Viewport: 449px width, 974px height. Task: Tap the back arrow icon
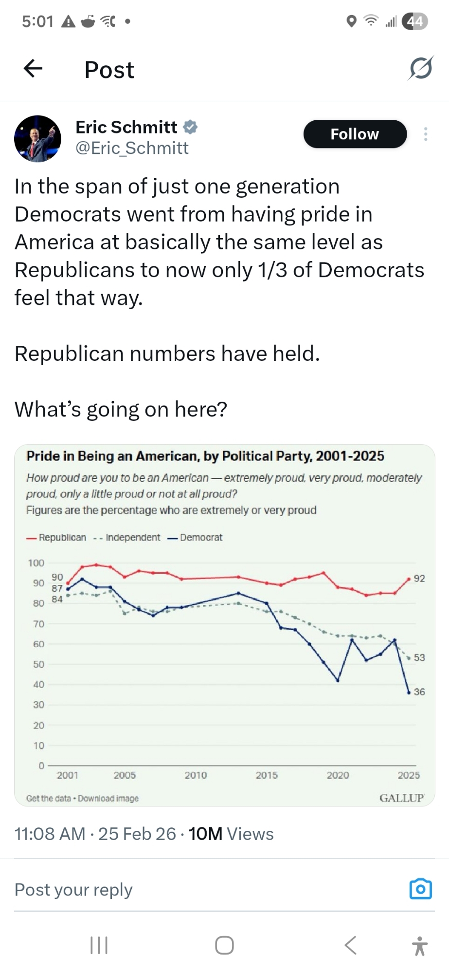click(33, 69)
